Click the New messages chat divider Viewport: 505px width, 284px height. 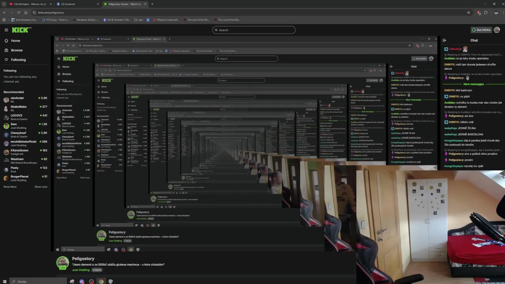coord(473,84)
